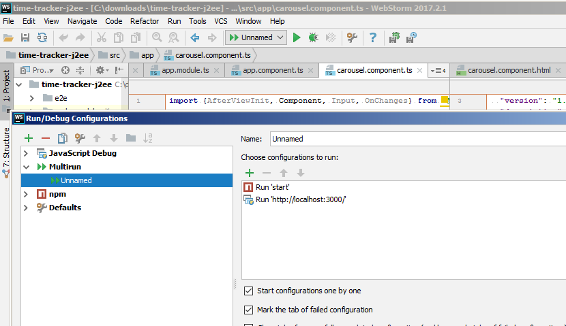Viewport: 566px width, 326px height.
Task: Click the Find magnifier icon
Action: [157, 37]
